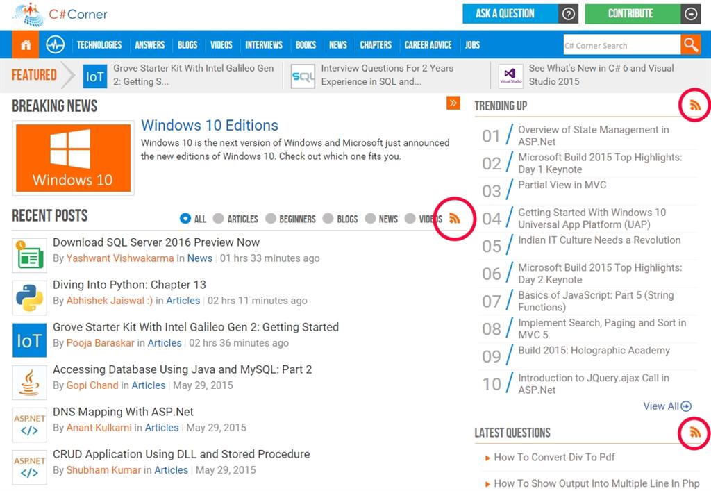
Task: Open the Windows 10 Editions headline
Action: [210, 125]
